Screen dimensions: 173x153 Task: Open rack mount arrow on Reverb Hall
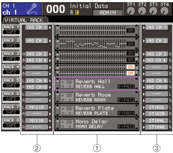(x=57, y=81)
